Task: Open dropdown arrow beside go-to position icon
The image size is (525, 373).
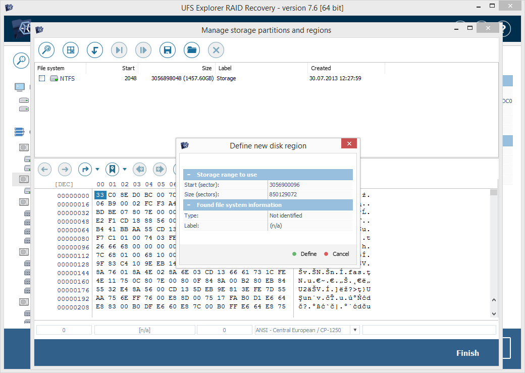Action: coord(97,169)
